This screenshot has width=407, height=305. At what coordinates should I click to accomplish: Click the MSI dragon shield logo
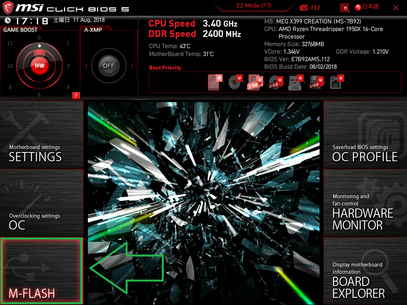[8, 8]
